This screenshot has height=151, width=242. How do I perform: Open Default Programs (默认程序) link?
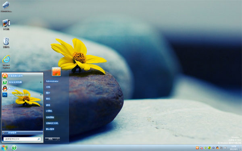click(x=50, y=129)
